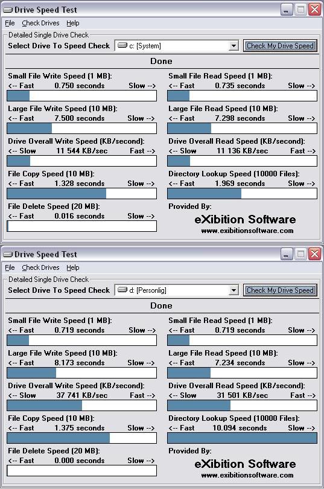Minimize the top Drive Speed Test window
This screenshot has height=489, width=324.
pos(287,10)
